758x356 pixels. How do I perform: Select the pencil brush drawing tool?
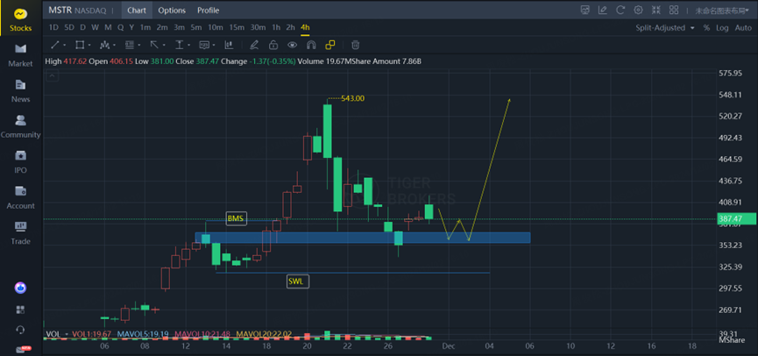[x=254, y=45]
